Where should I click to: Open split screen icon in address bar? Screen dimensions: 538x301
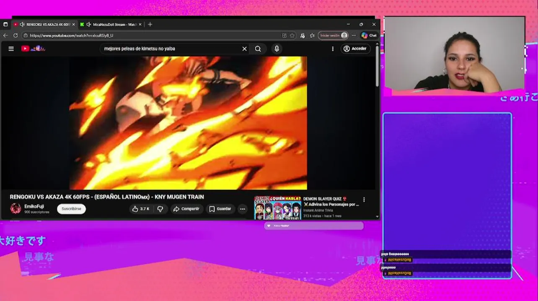pos(284,36)
